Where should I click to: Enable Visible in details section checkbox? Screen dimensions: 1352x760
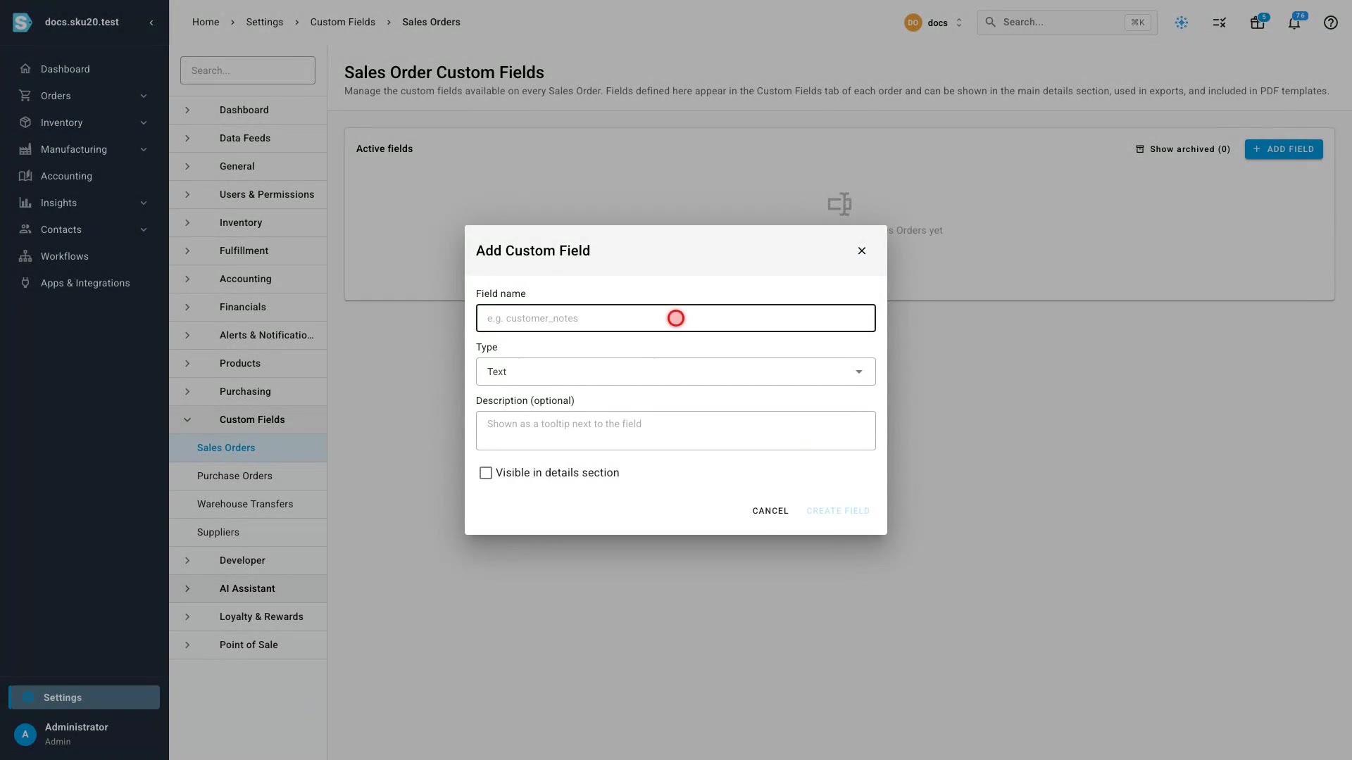(x=485, y=473)
